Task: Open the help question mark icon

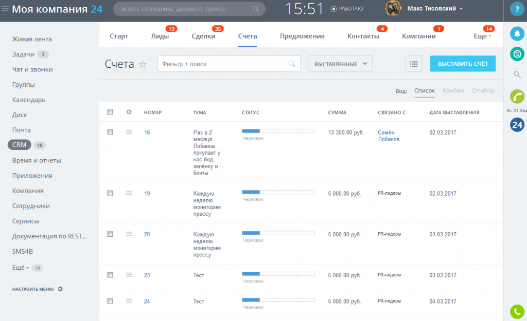Action: point(517,9)
